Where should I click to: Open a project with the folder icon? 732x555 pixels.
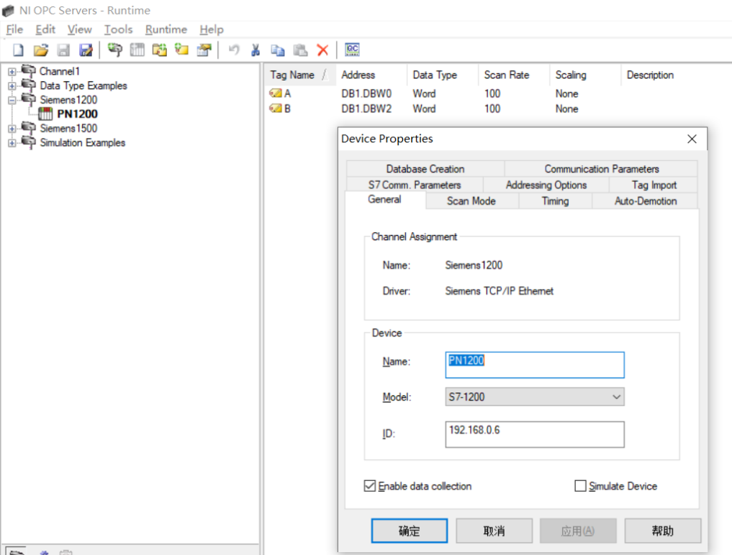coord(41,50)
